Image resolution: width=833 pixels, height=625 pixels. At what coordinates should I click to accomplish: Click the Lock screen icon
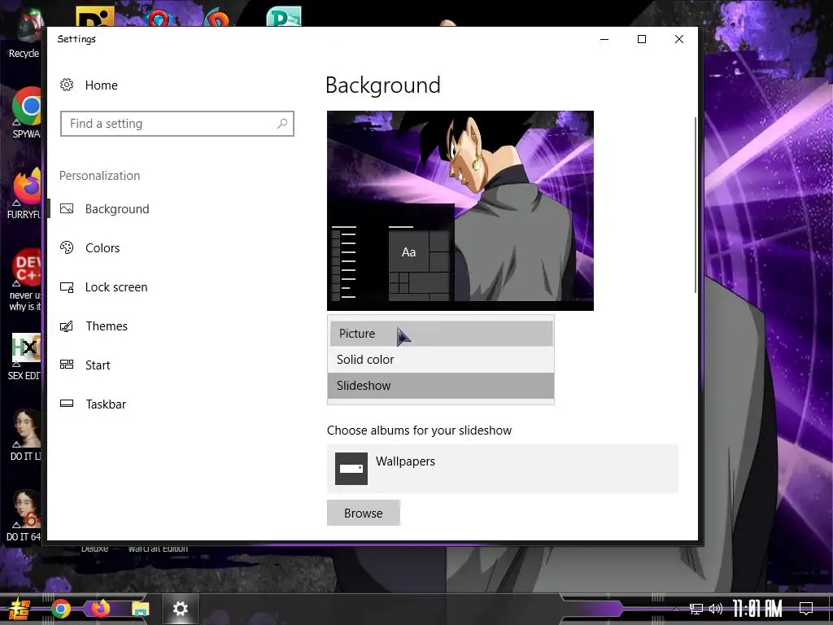(x=67, y=287)
